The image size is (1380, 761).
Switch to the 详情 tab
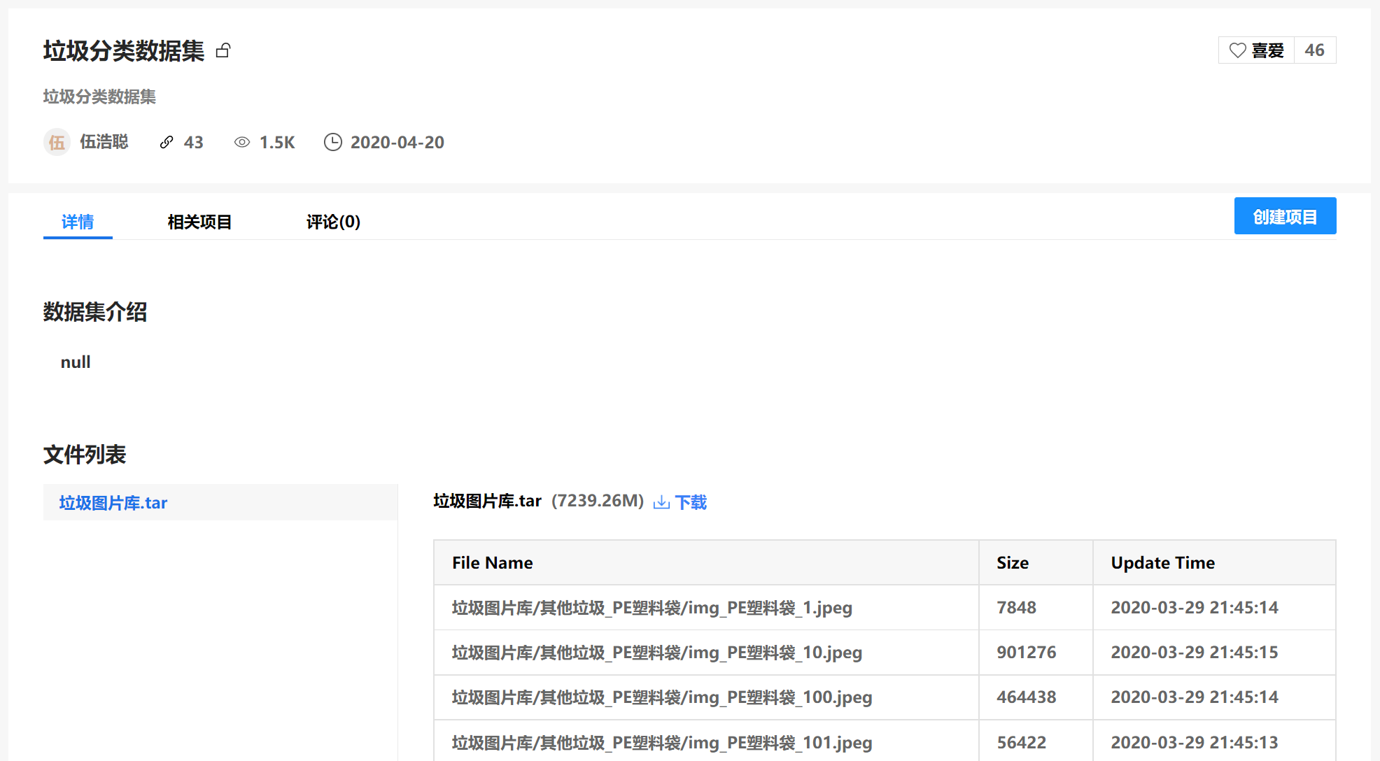pos(78,222)
